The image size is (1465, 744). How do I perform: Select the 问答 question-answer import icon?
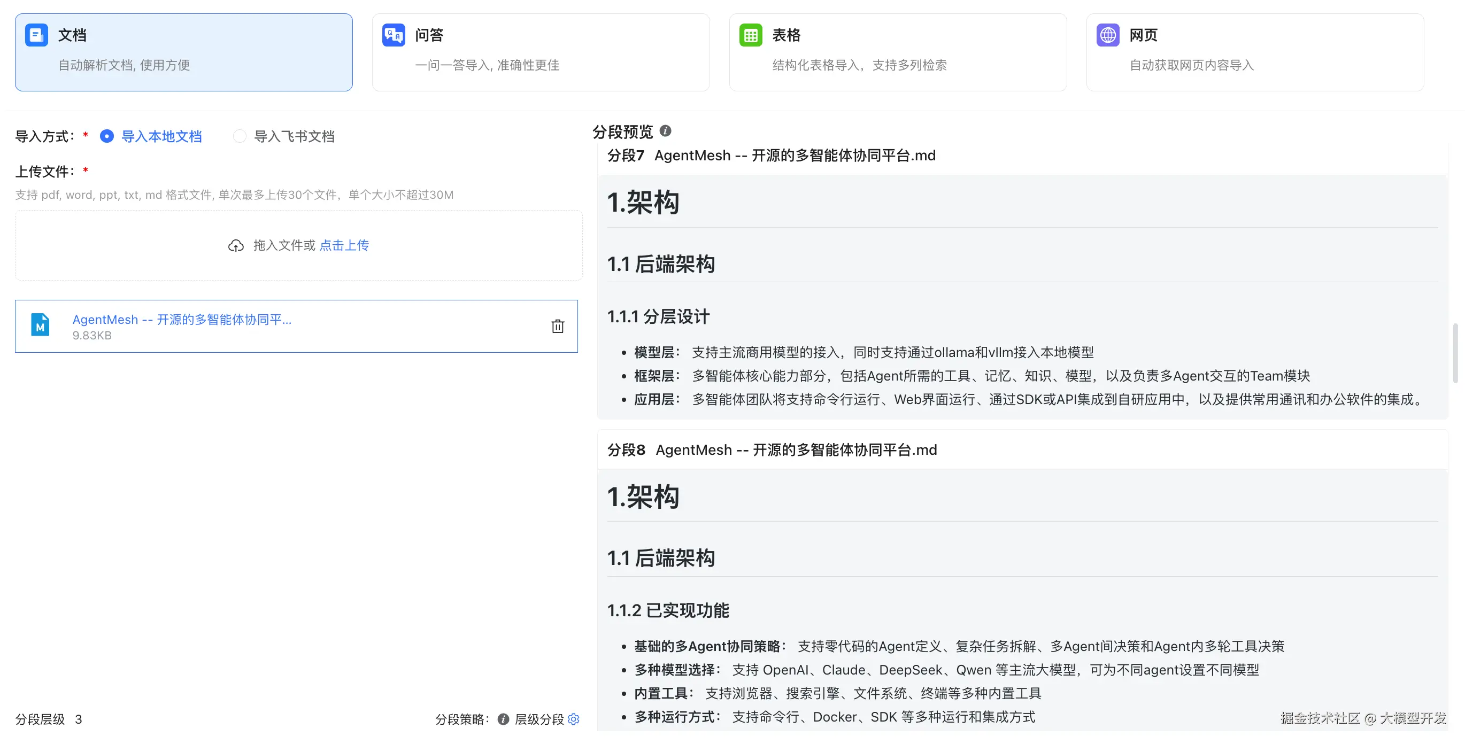pyautogui.click(x=393, y=35)
